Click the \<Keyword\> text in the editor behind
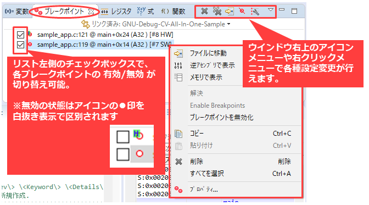This screenshot has height=205, width=369. [x=40, y=187]
